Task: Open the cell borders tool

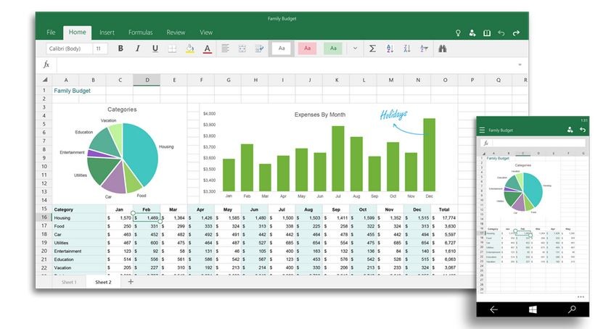Action: pos(173,49)
